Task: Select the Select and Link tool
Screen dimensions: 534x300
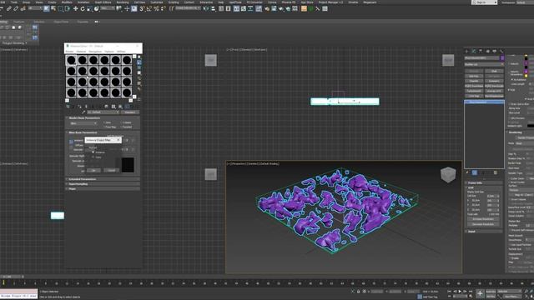Action: click(8, 8)
